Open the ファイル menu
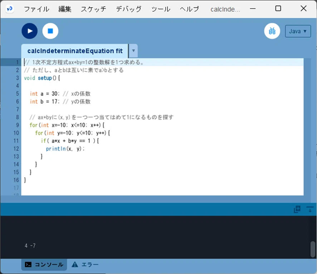 (x=36, y=9)
